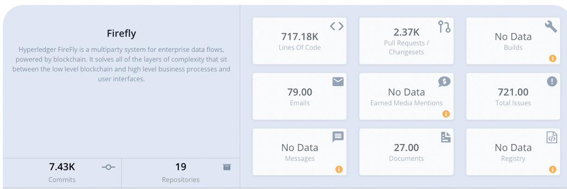Open the 717.18K Lines Of Code card
This screenshot has width=567, height=189.
(x=300, y=41)
